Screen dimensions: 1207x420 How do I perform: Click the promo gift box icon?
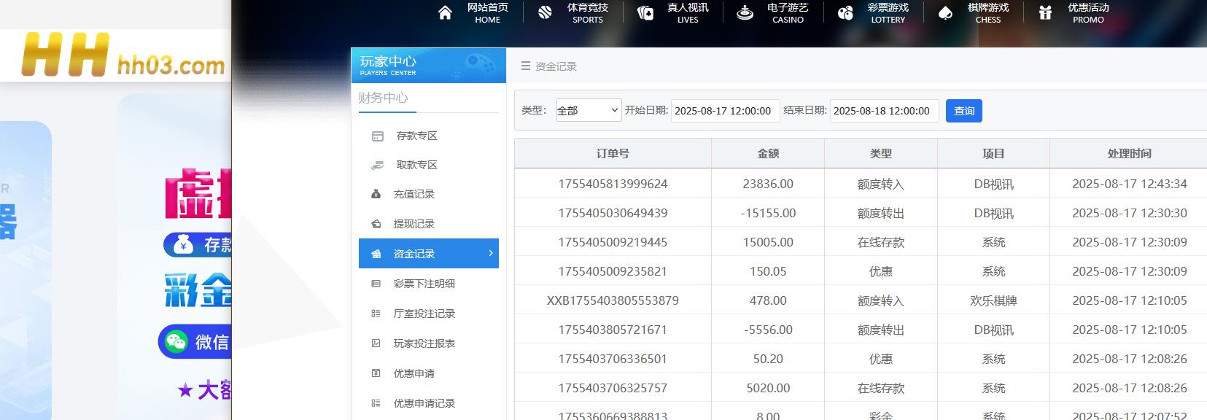coord(1045,13)
